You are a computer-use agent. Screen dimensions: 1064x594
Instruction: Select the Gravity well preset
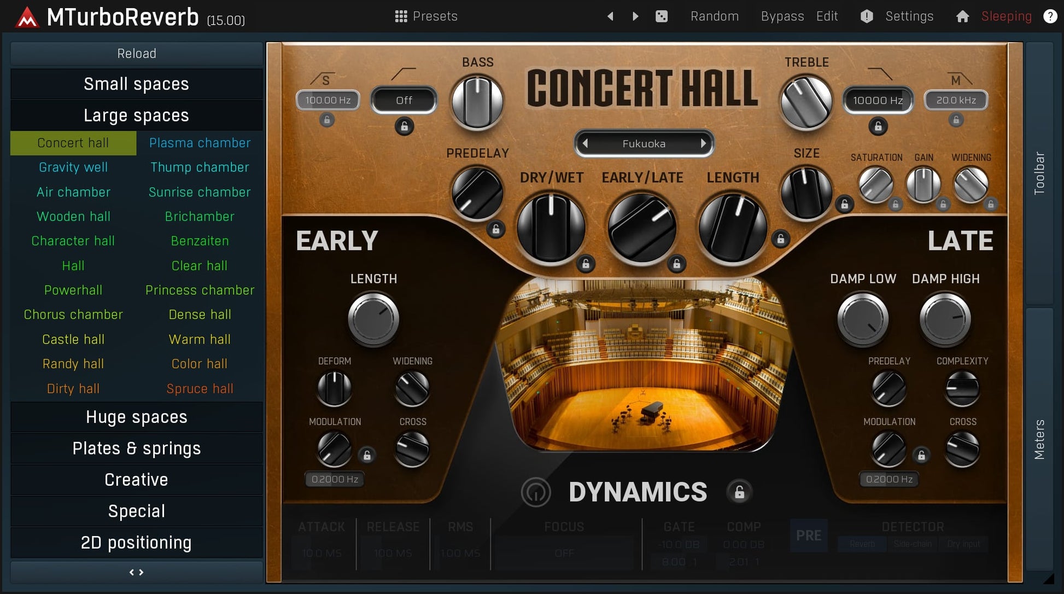(x=73, y=167)
